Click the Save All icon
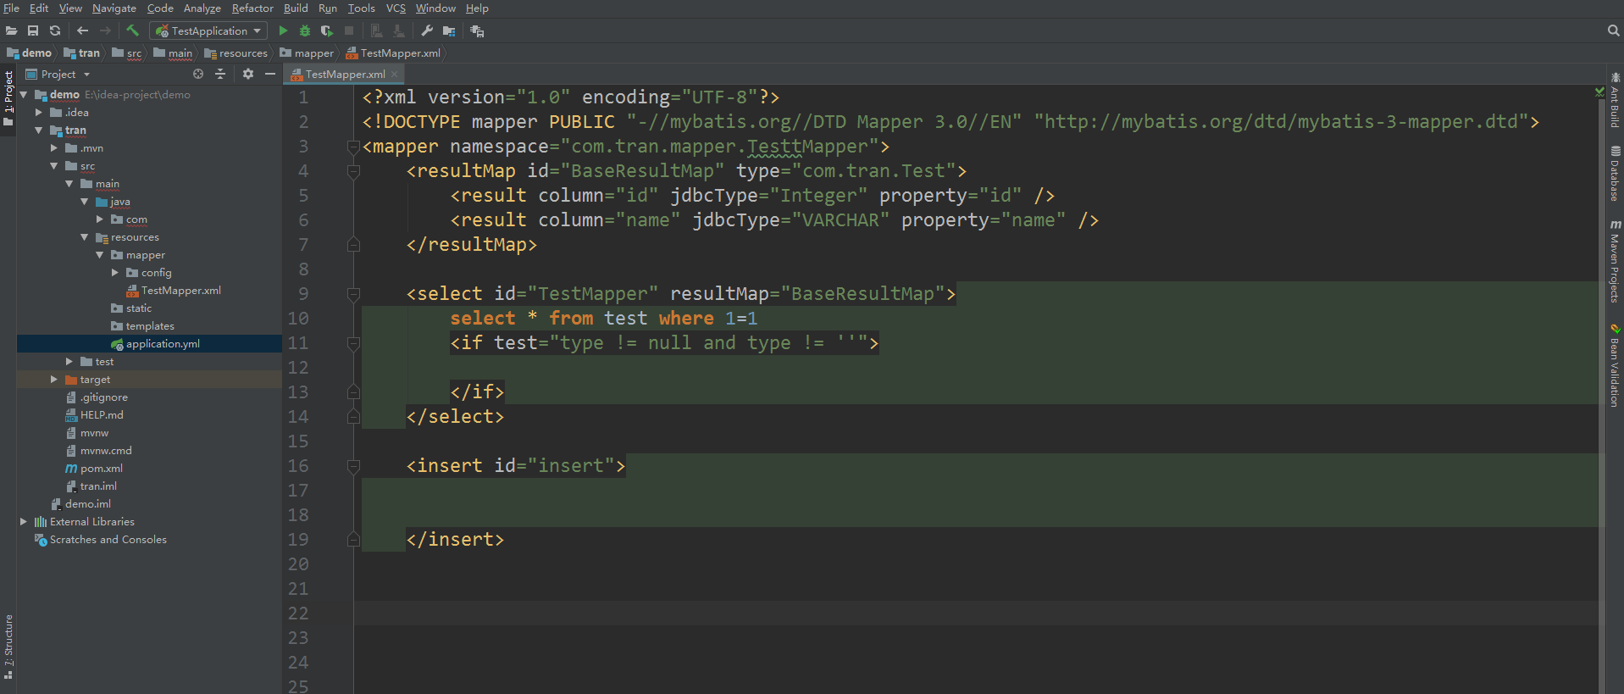Viewport: 1624px width, 694px height. tap(33, 31)
